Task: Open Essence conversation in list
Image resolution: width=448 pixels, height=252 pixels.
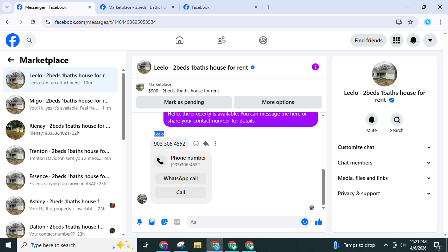Action: pyautogui.click(x=60, y=180)
